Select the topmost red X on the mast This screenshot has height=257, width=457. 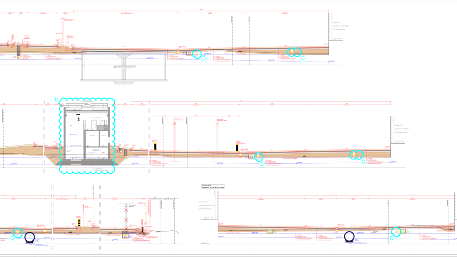point(126,211)
